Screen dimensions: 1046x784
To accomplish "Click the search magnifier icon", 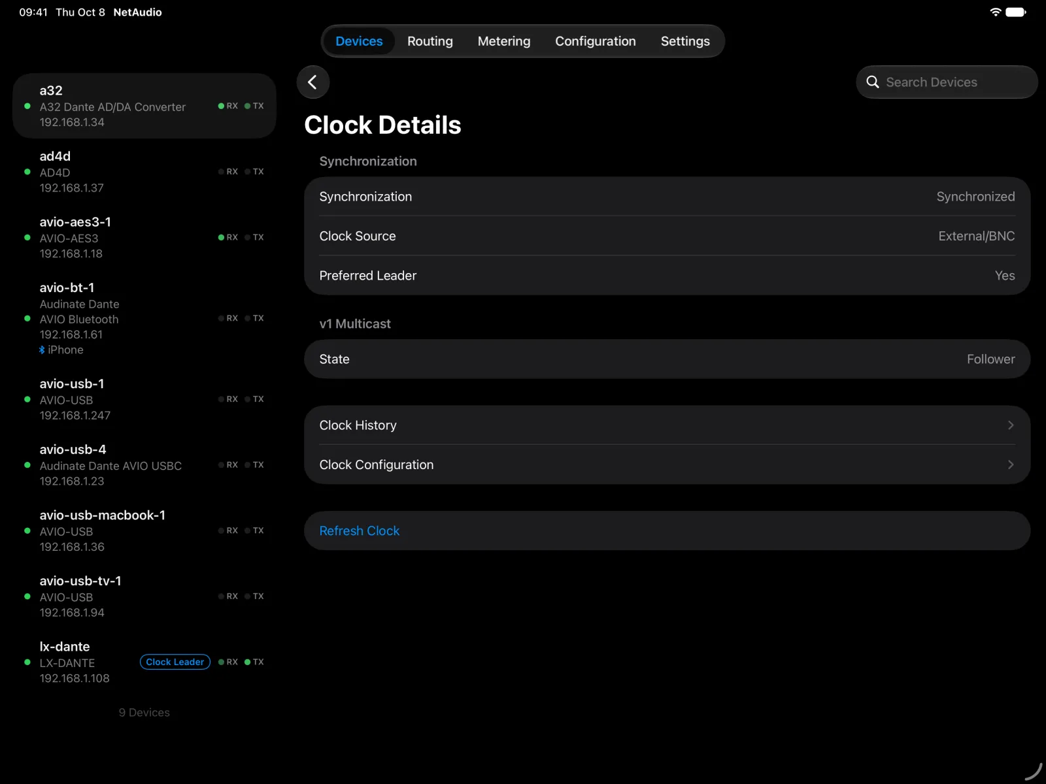I will point(873,82).
